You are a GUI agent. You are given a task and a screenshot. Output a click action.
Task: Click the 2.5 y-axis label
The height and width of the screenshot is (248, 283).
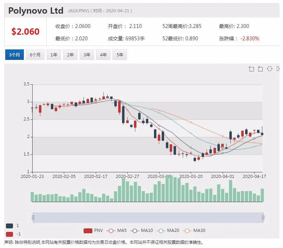pos(26,119)
